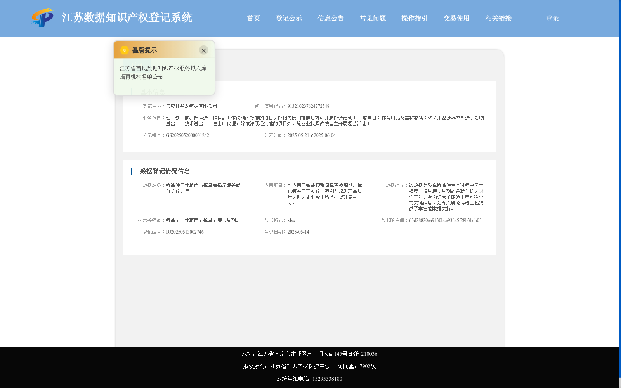Viewport: 621px width, 388px height.
Task: Click the 应用场景 description text
Action: 324,194
